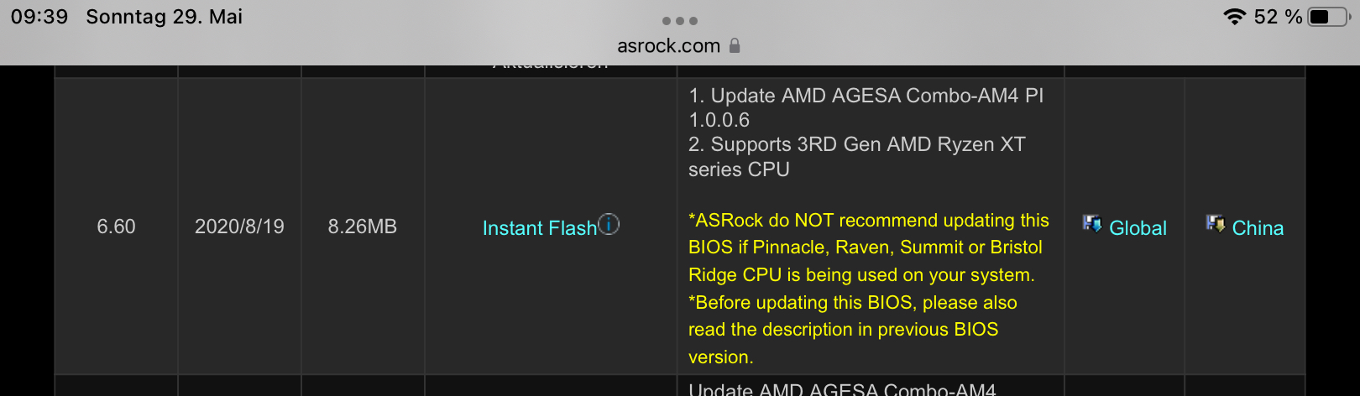Tap the asrock.com address bar
Screen dimensions: 1360x396
[668, 46]
